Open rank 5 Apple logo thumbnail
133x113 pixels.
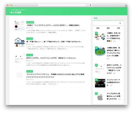tap(100, 97)
